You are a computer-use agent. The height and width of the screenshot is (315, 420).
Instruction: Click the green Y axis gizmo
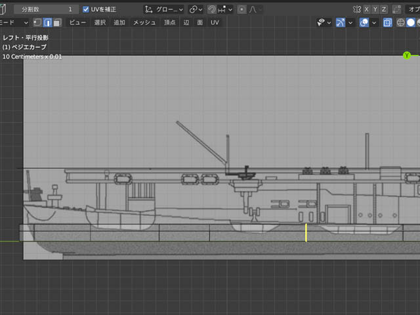(x=407, y=56)
